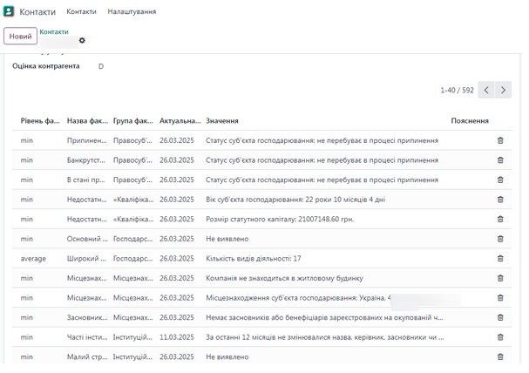Viewport: 529px width, 373px height.
Task: Delete the Малий factor row
Action: pyautogui.click(x=500, y=357)
